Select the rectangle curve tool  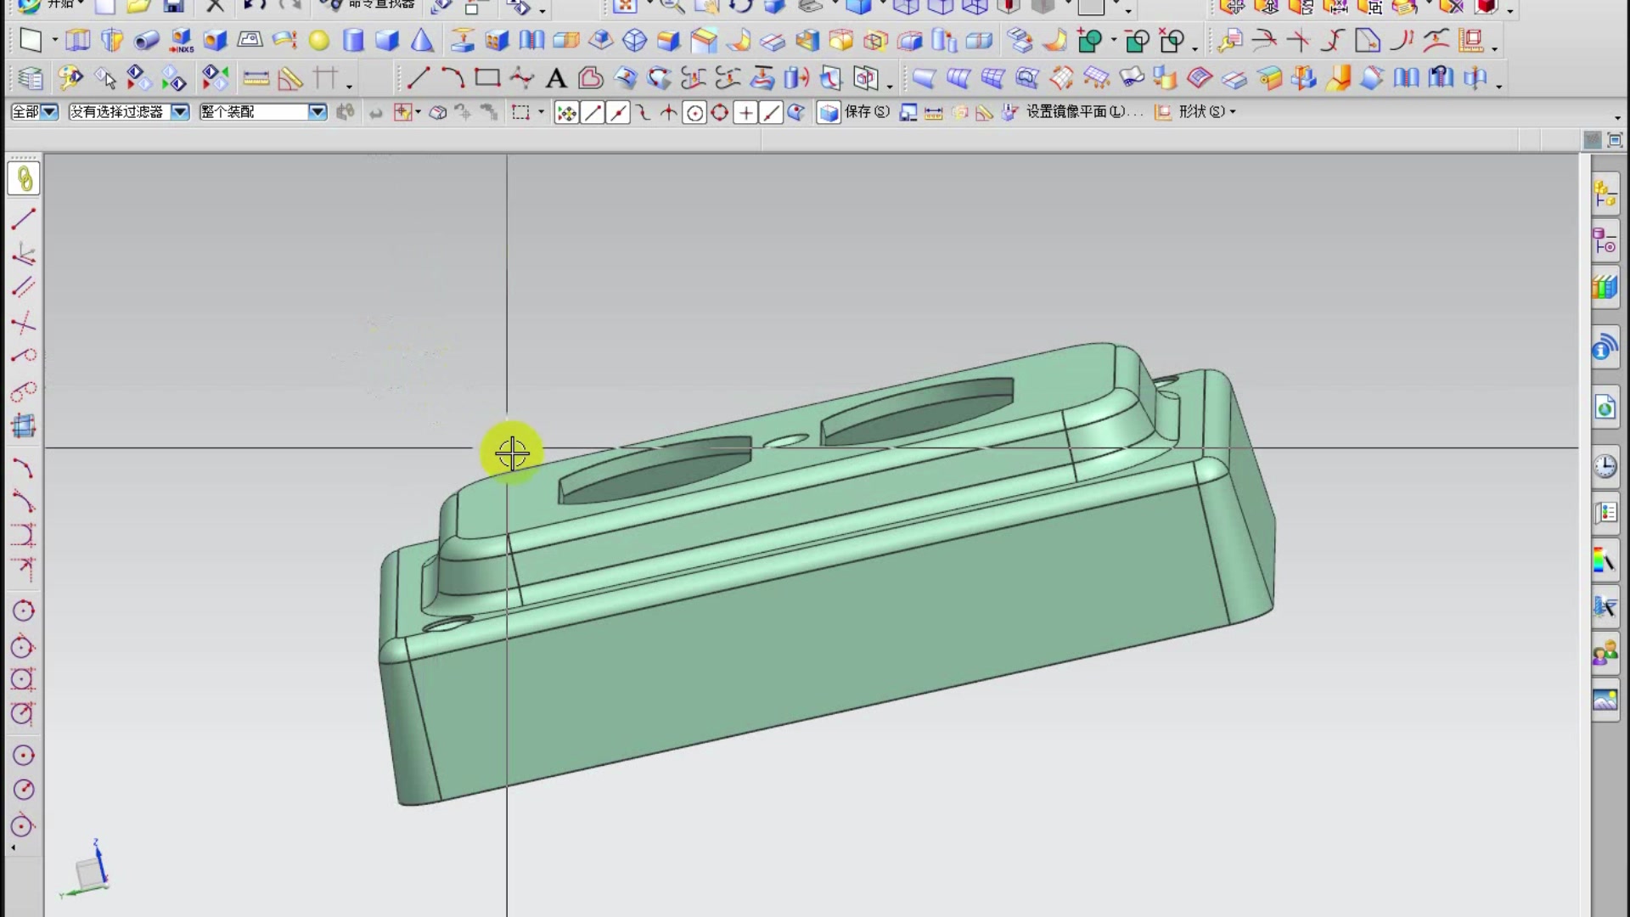[x=486, y=78]
